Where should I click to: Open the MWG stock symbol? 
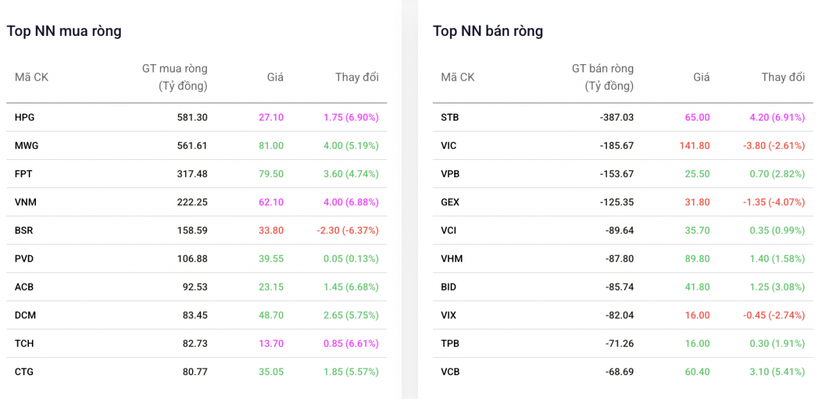(x=26, y=146)
